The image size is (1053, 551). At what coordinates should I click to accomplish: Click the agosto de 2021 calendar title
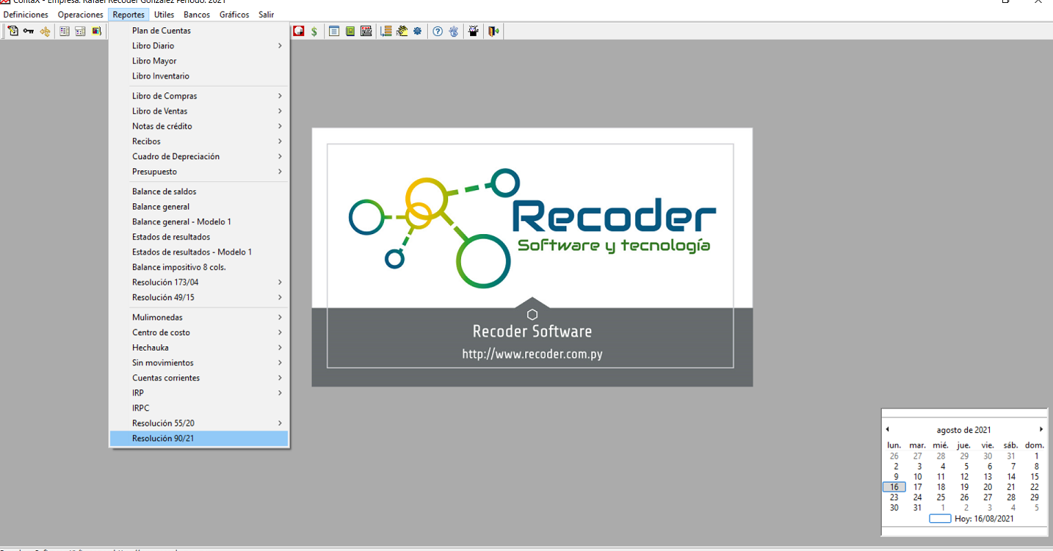coord(963,430)
